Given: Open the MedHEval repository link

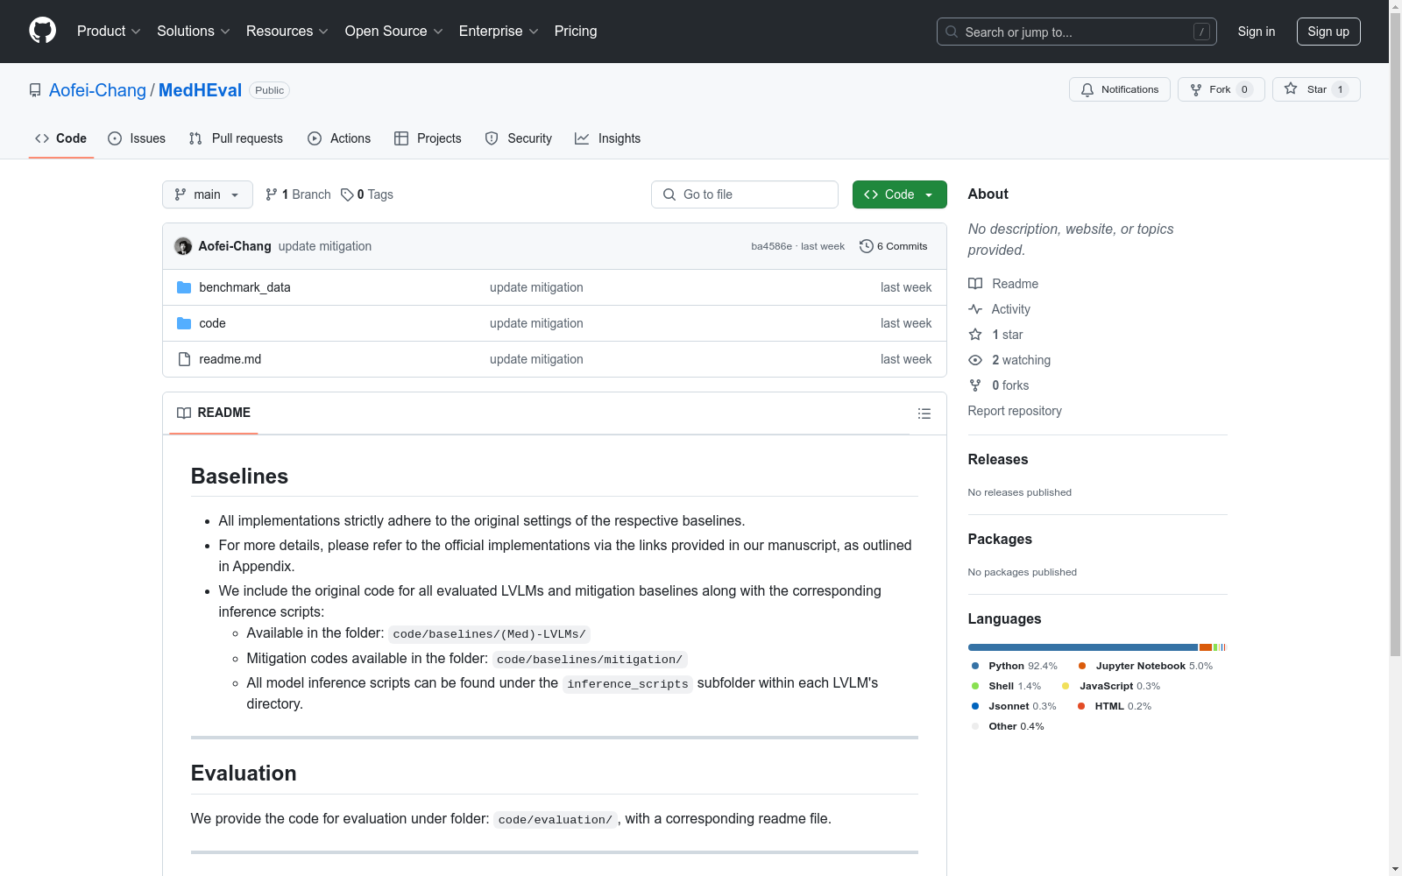Looking at the screenshot, I should coord(200,90).
